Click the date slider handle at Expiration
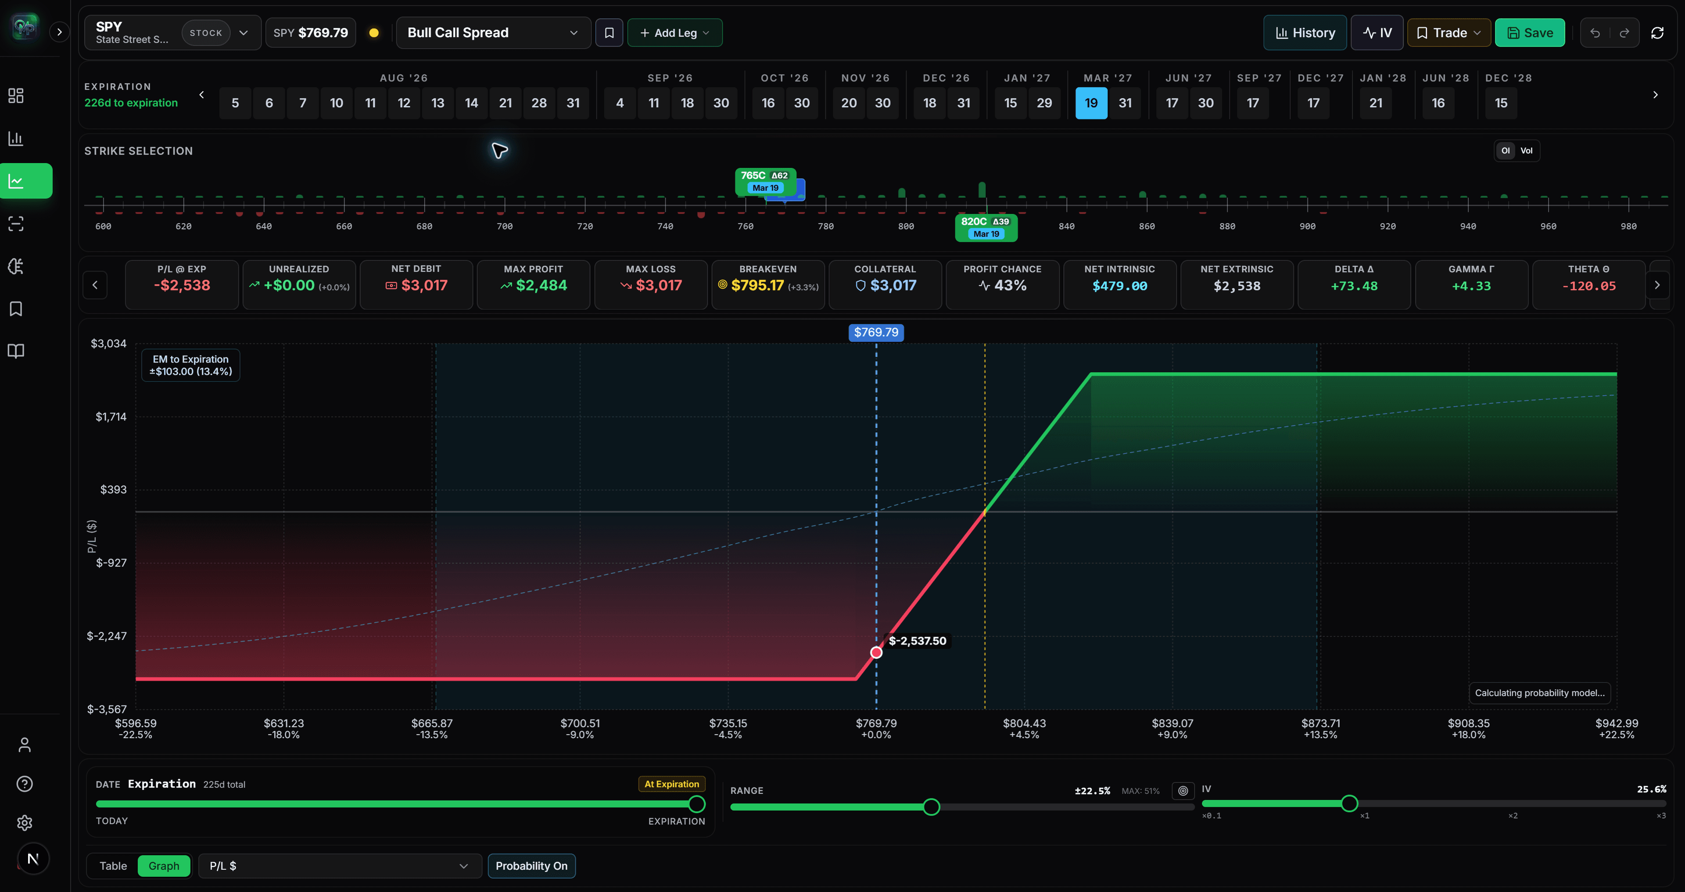This screenshot has width=1685, height=892. coord(697,804)
